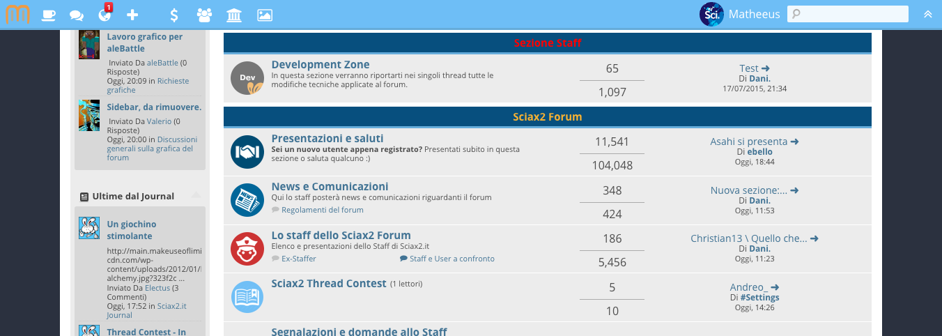942x336 pixels.
Task: Open Richieste grafiche section link
Action: (148, 86)
